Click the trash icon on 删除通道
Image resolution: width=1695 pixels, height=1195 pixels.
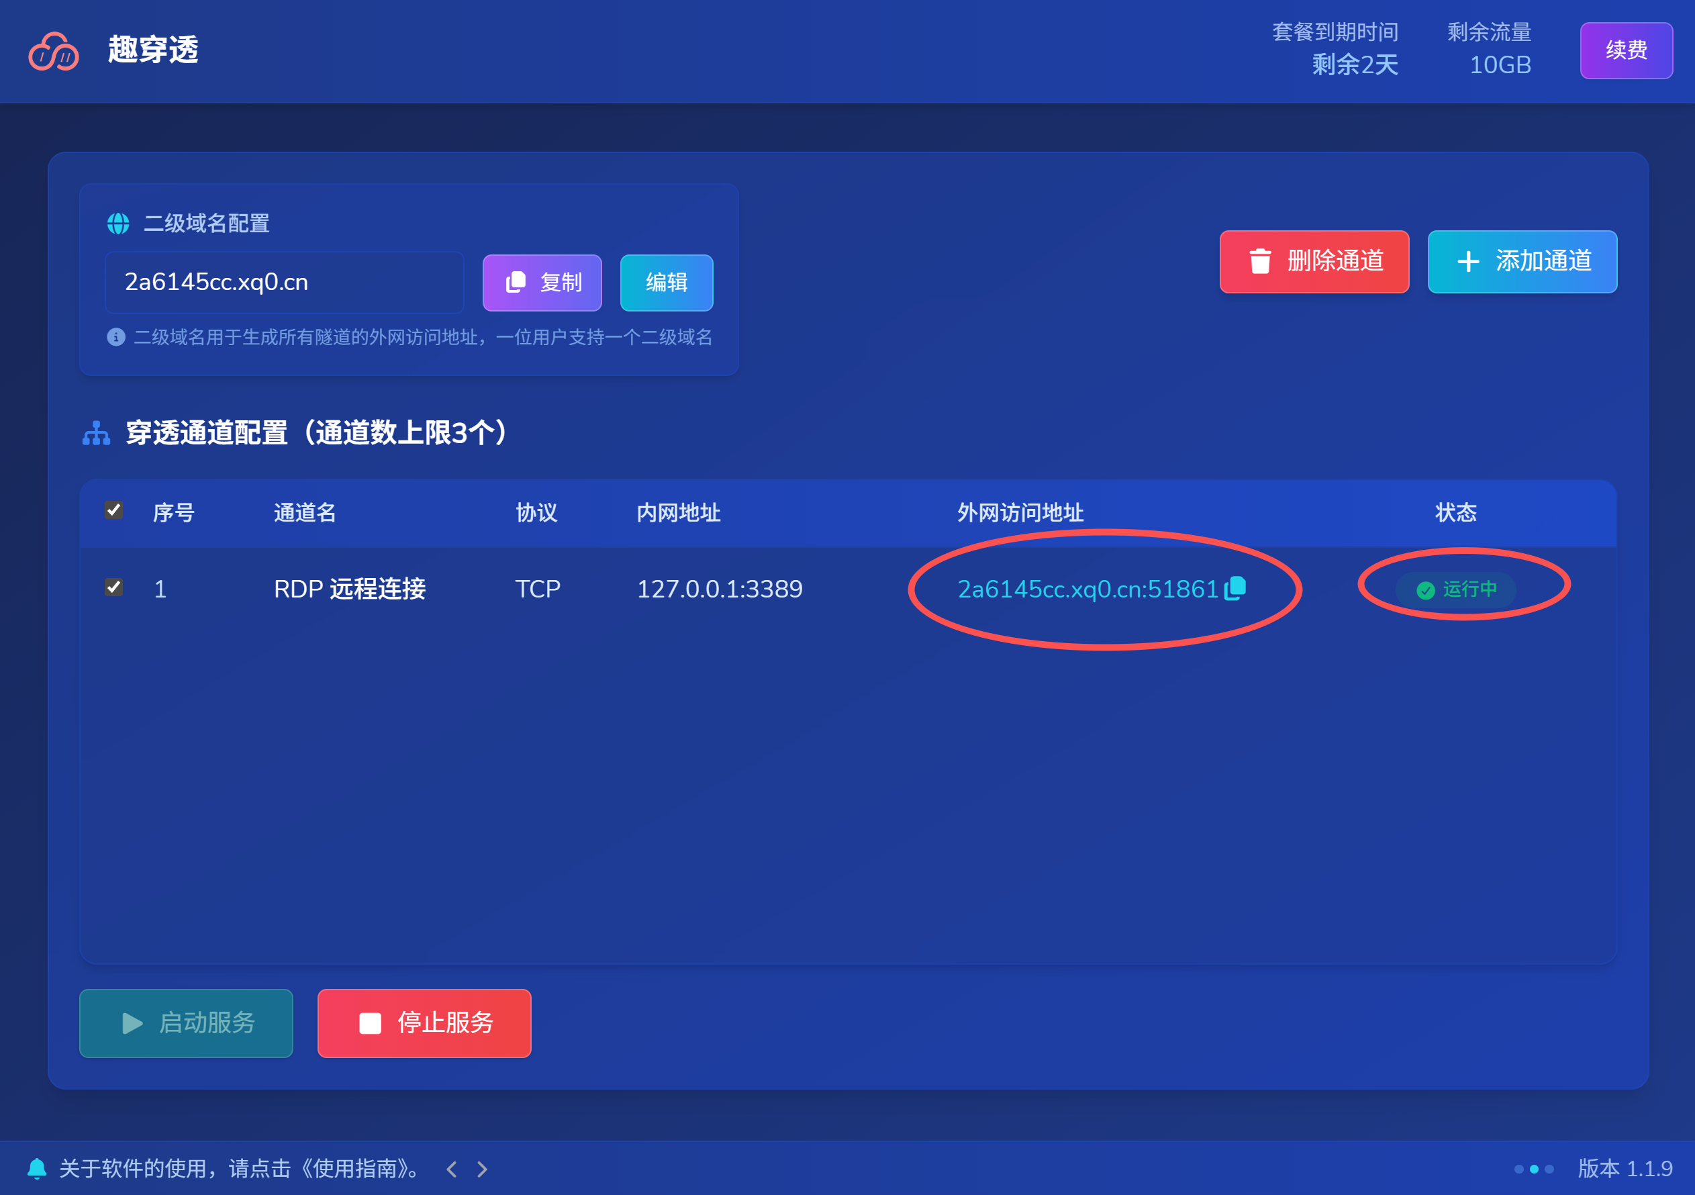1259,261
